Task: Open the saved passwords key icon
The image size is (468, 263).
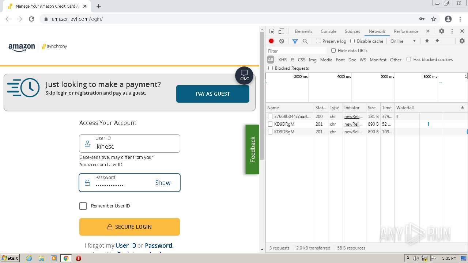Action: (422, 19)
